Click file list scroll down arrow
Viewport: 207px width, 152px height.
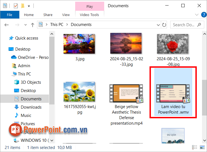[x=205, y=140]
